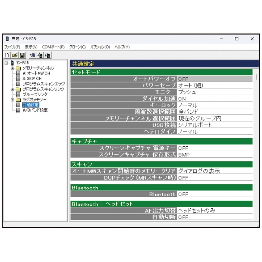Select the read clone from transceiver icon
The width and height of the screenshot is (262, 262).
click(x=32, y=55)
